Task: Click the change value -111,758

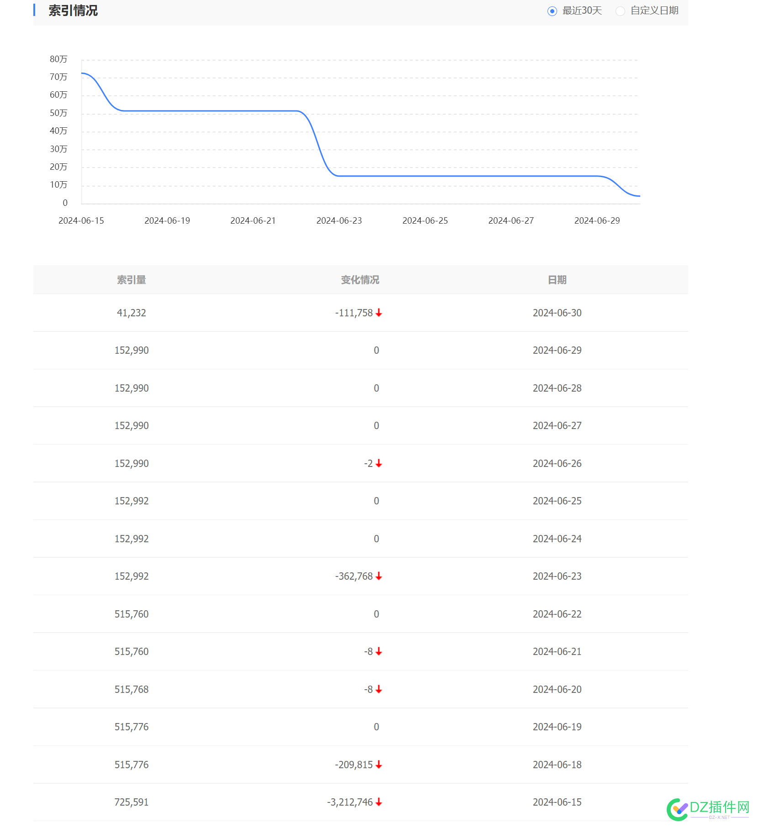Action: click(x=354, y=313)
